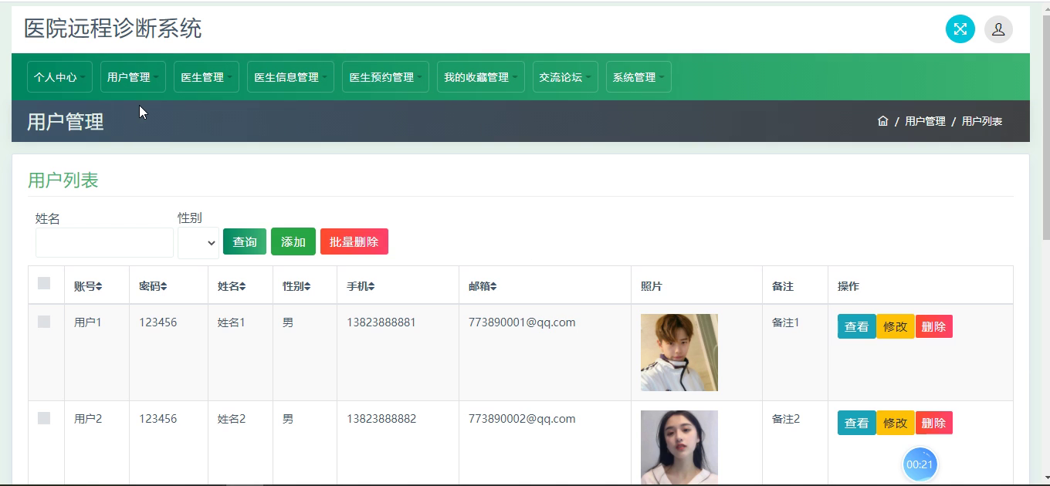
Task: Sort table by 账号 column arrows
Action: [x=99, y=286]
